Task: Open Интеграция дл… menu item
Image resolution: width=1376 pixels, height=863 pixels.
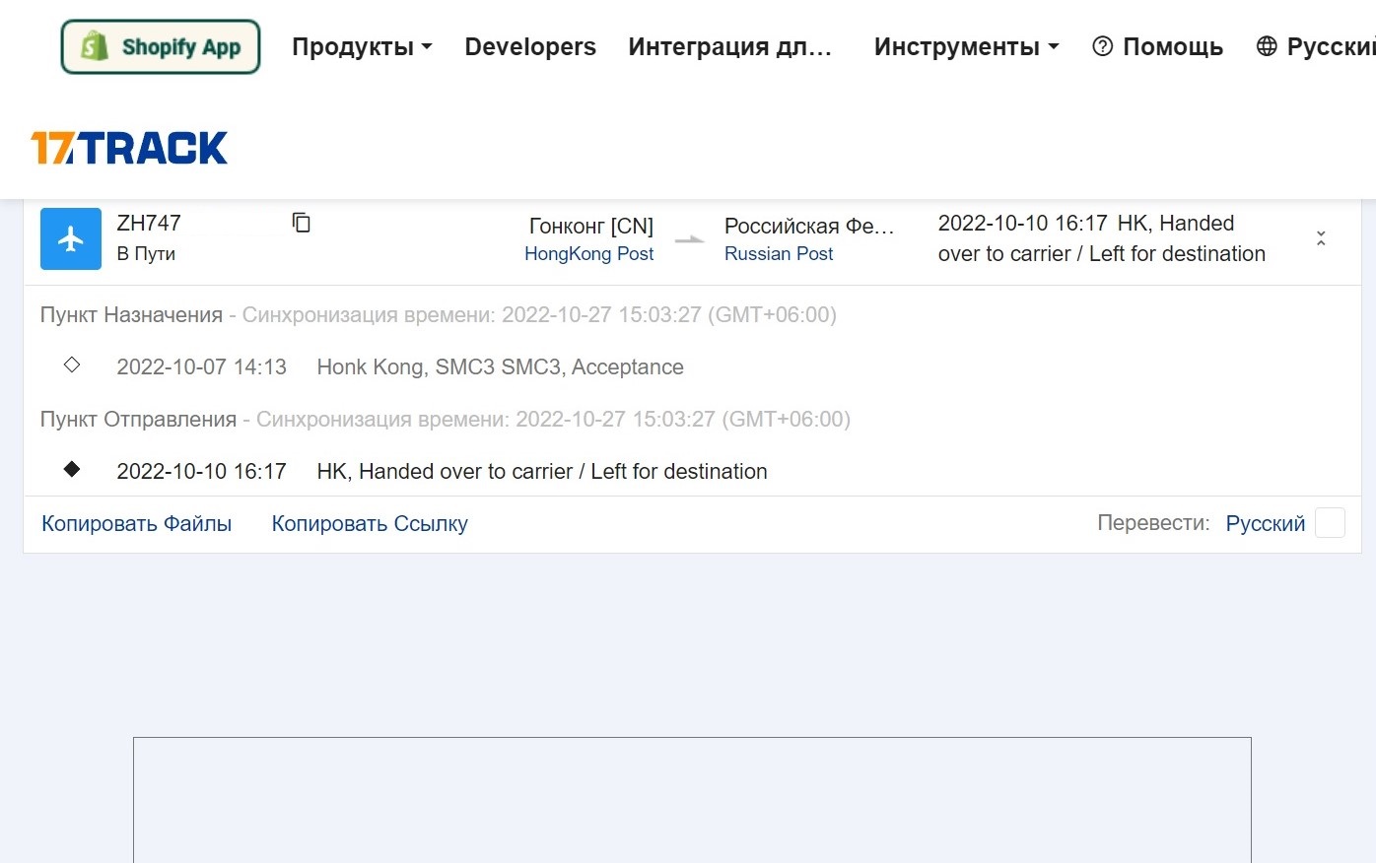Action: click(x=730, y=46)
